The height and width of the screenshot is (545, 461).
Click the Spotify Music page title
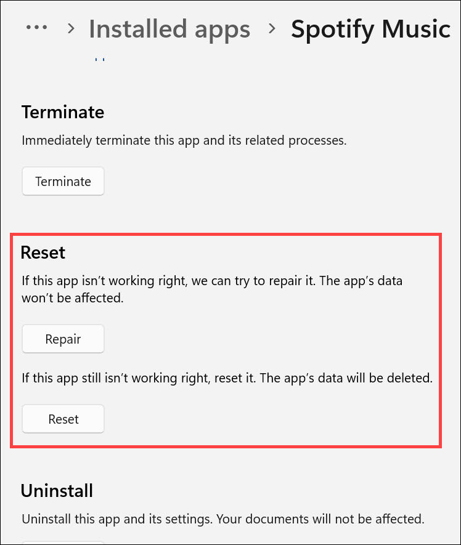click(x=370, y=29)
